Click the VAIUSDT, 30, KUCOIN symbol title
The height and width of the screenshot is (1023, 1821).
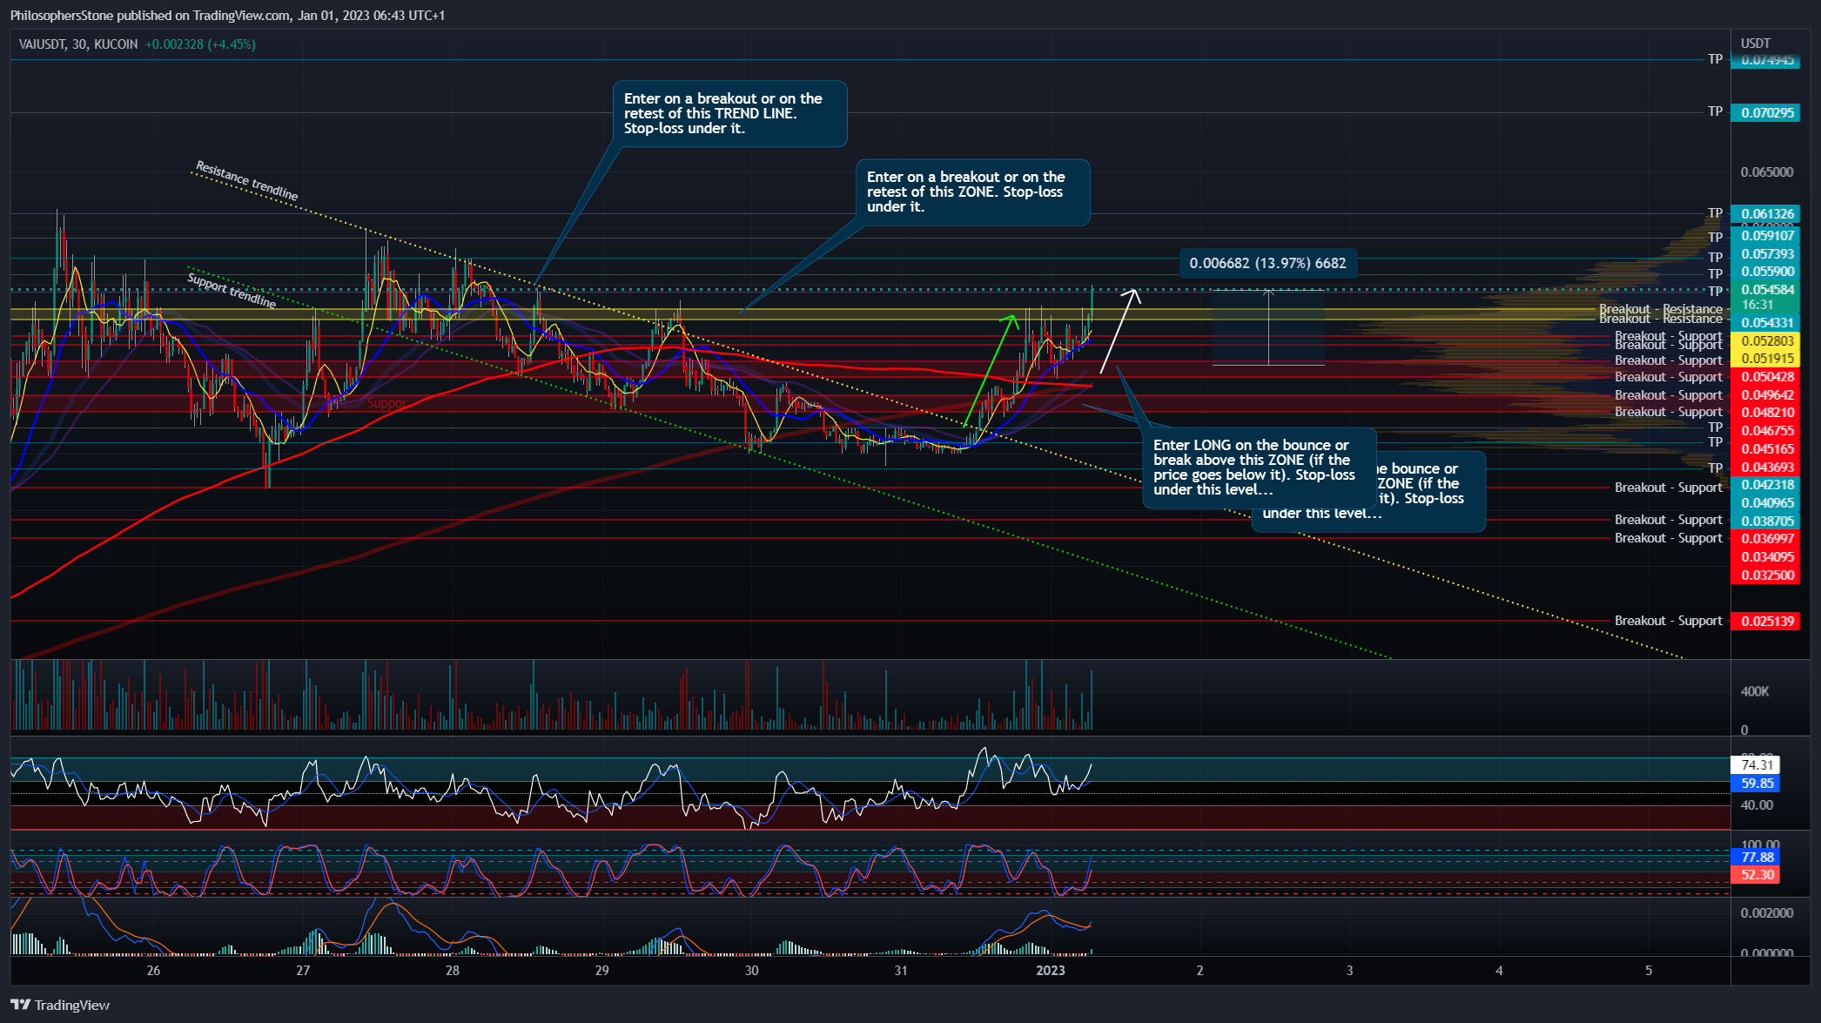78,44
